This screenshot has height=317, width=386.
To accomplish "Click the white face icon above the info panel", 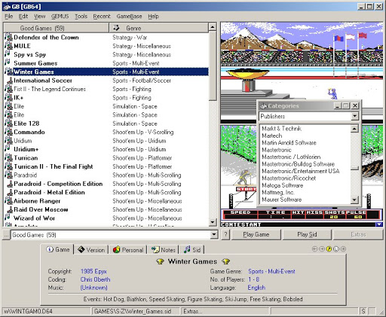I will click(336, 249).
